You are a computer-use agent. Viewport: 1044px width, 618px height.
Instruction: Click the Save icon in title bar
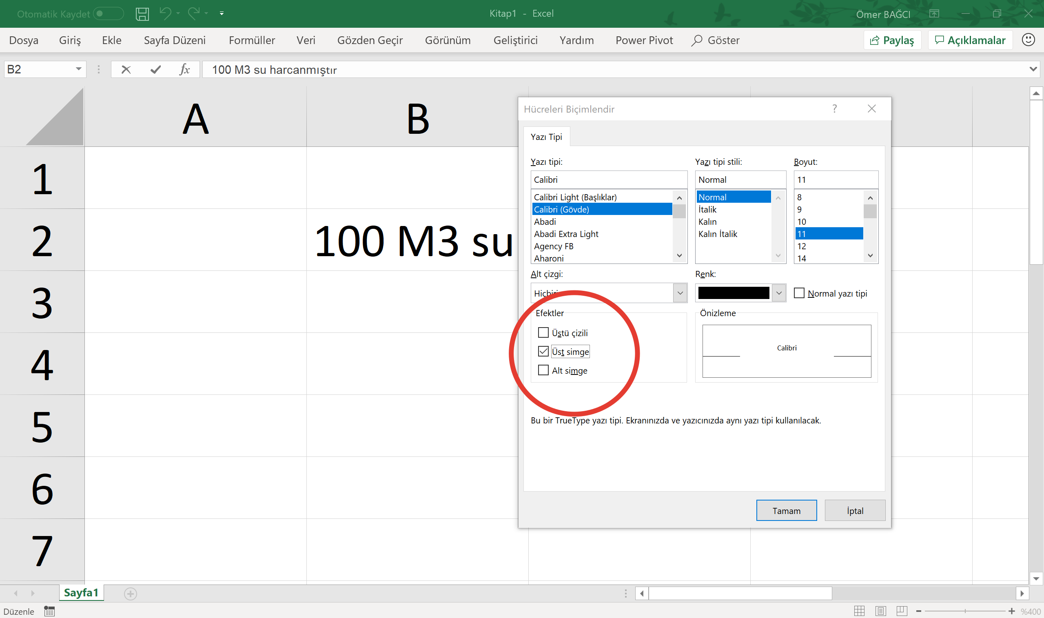[142, 14]
